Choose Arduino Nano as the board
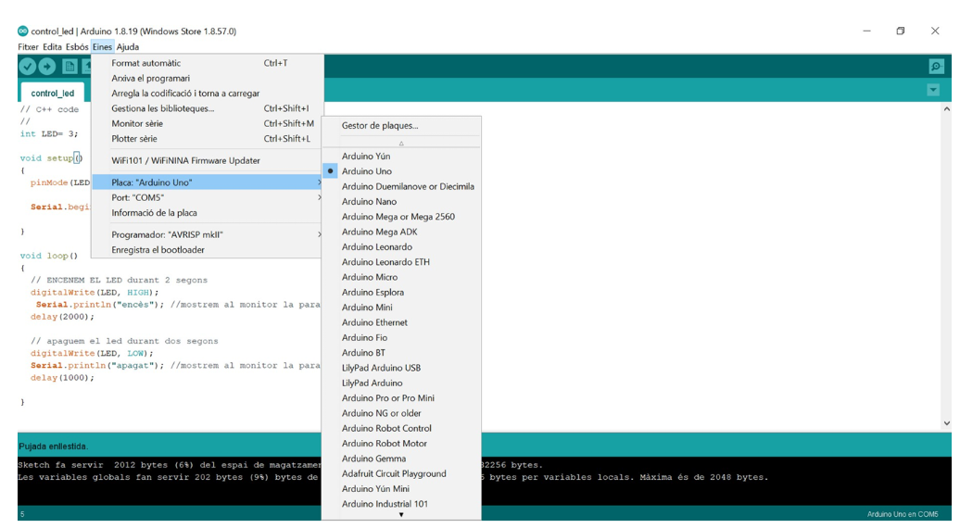This screenshot has width=960, height=528. (x=369, y=202)
